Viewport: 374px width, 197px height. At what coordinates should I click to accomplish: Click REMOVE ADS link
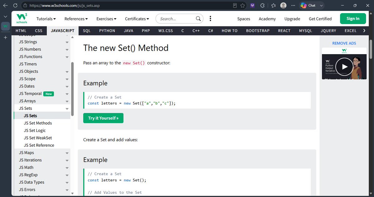click(x=344, y=43)
